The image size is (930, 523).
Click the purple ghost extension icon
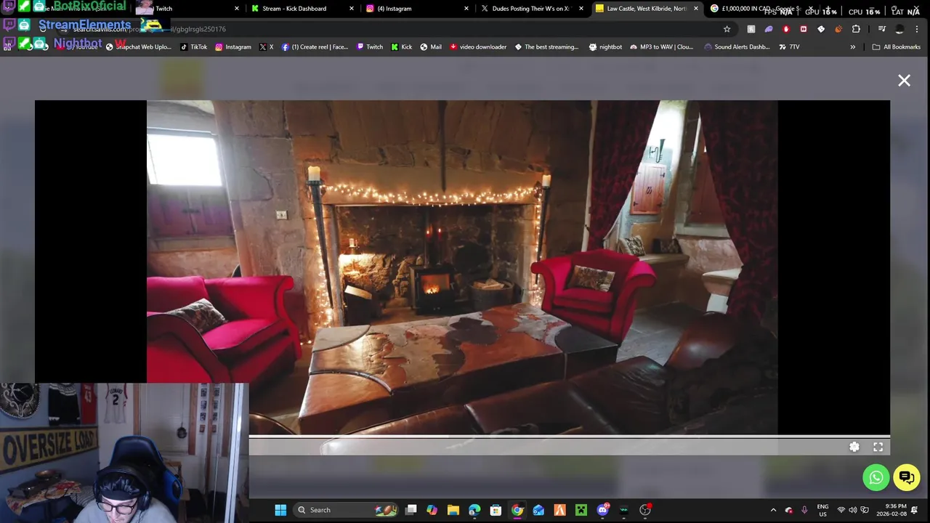(x=769, y=29)
